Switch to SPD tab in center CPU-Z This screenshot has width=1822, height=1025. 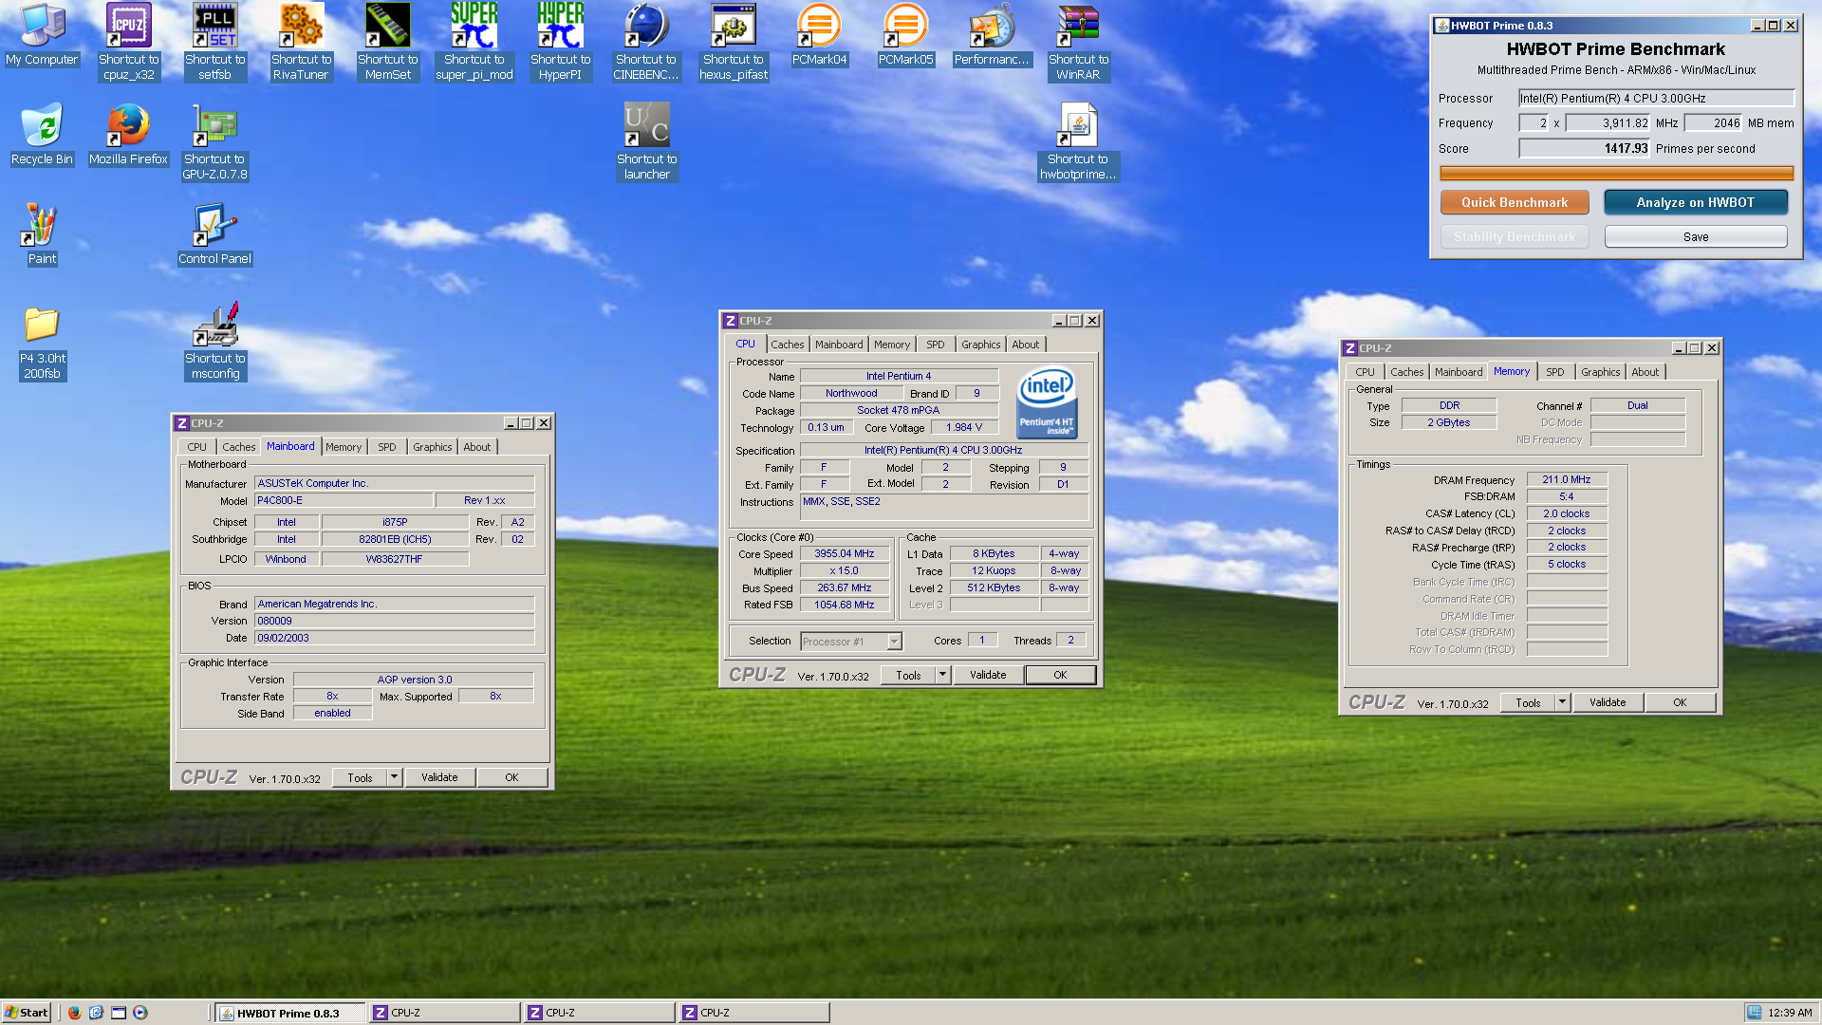(935, 345)
